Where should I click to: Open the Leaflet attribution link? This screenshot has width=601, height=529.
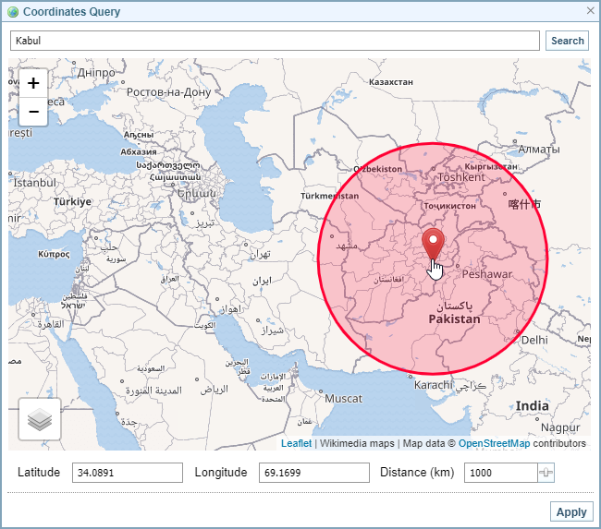[x=296, y=444]
